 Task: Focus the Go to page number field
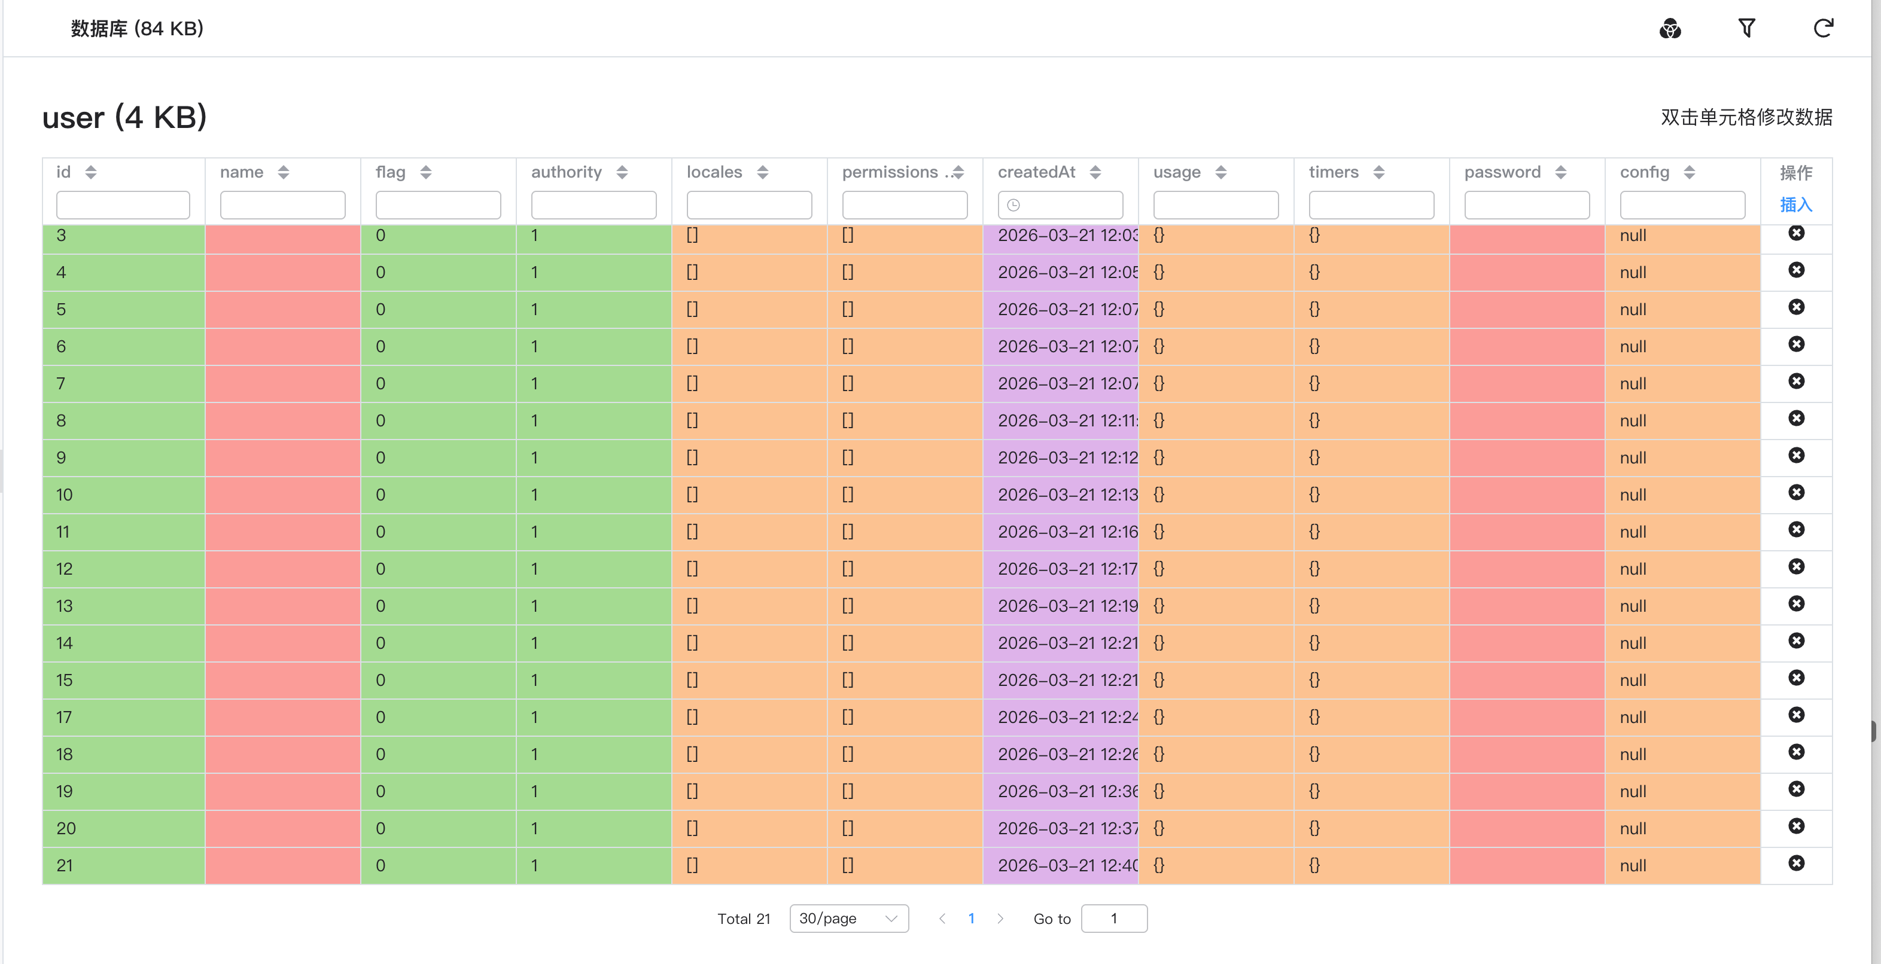[1113, 919]
